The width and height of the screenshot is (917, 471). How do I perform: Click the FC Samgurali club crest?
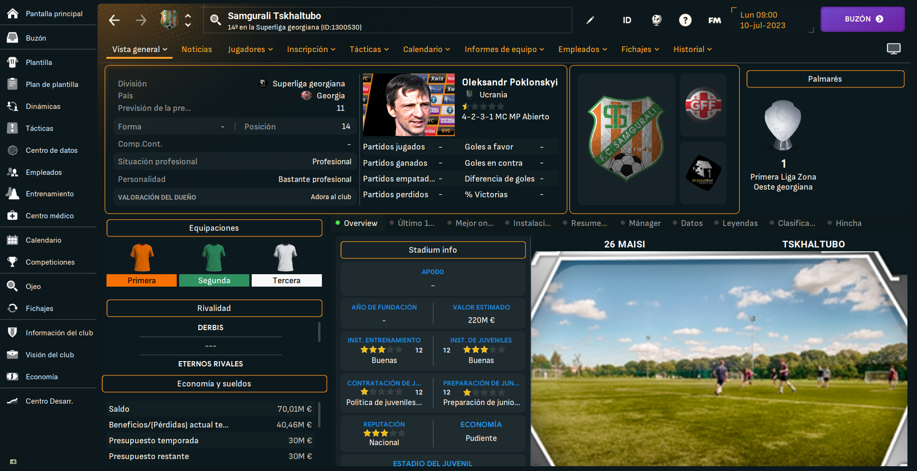click(x=626, y=139)
